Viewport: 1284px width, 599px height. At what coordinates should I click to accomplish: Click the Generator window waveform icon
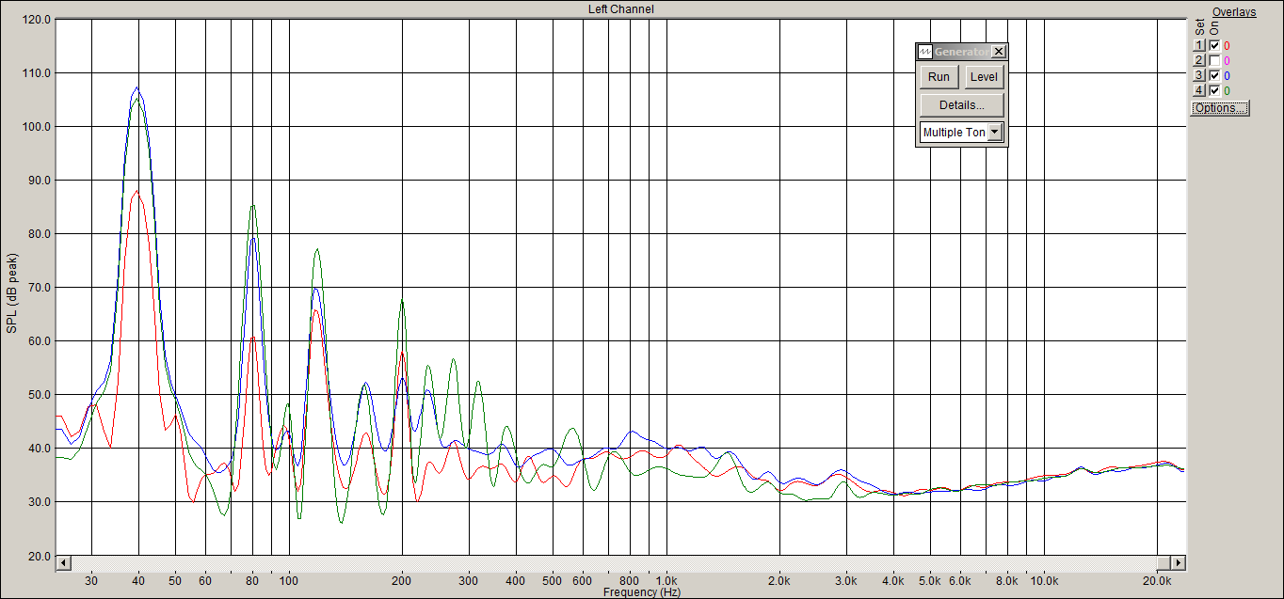point(925,52)
